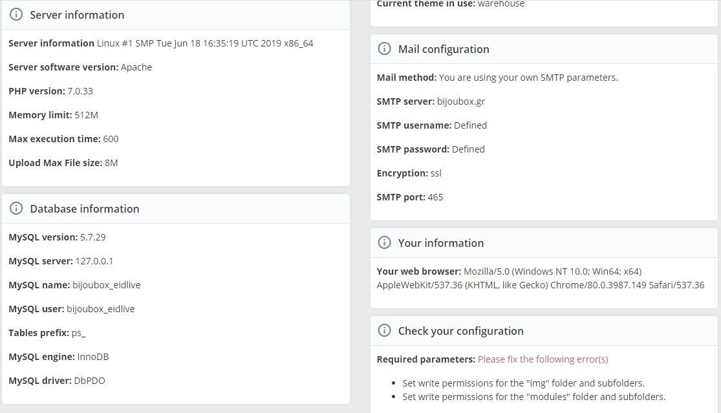
Task: Click the Mail configuration info icon
Action: pyautogui.click(x=384, y=49)
